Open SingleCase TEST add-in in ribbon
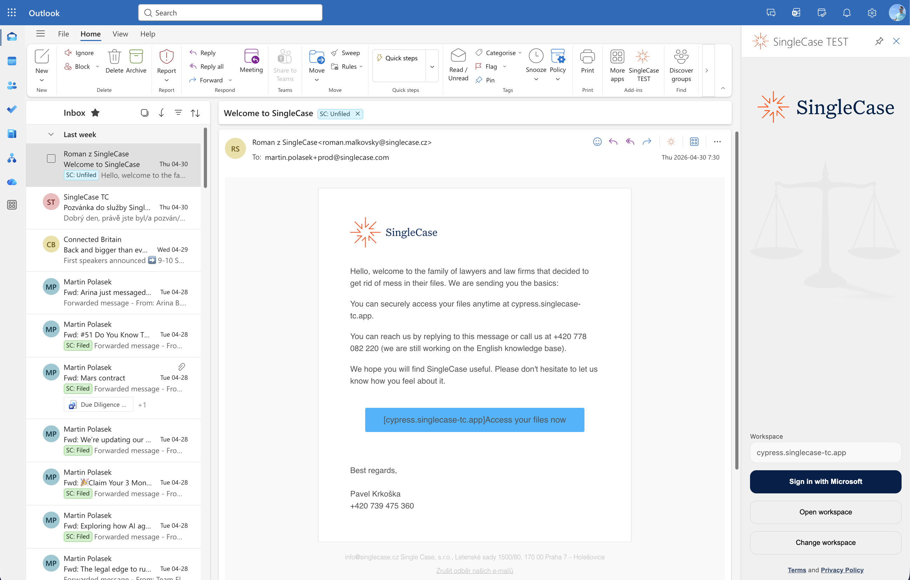The height and width of the screenshot is (580, 910). point(643,65)
